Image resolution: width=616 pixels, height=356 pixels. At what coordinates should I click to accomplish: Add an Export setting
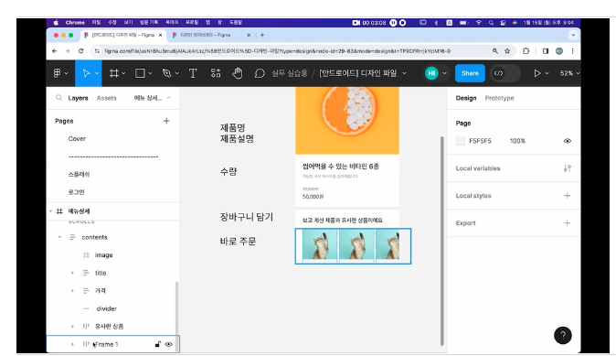[568, 223]
